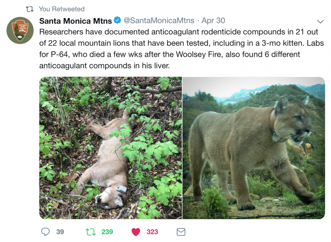Open the 'Santa Monica Mtns' display name
This screenshot has width=331, height=242.
point(75,21)
